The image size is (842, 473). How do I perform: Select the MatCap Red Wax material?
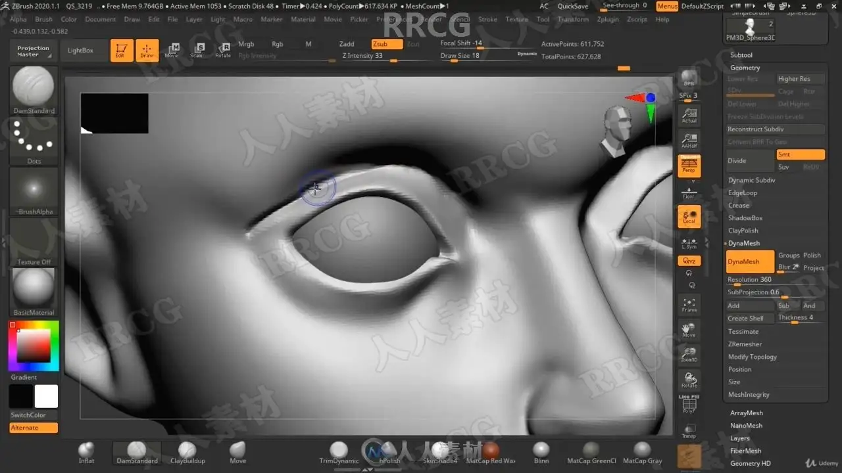tap(491, 453)
